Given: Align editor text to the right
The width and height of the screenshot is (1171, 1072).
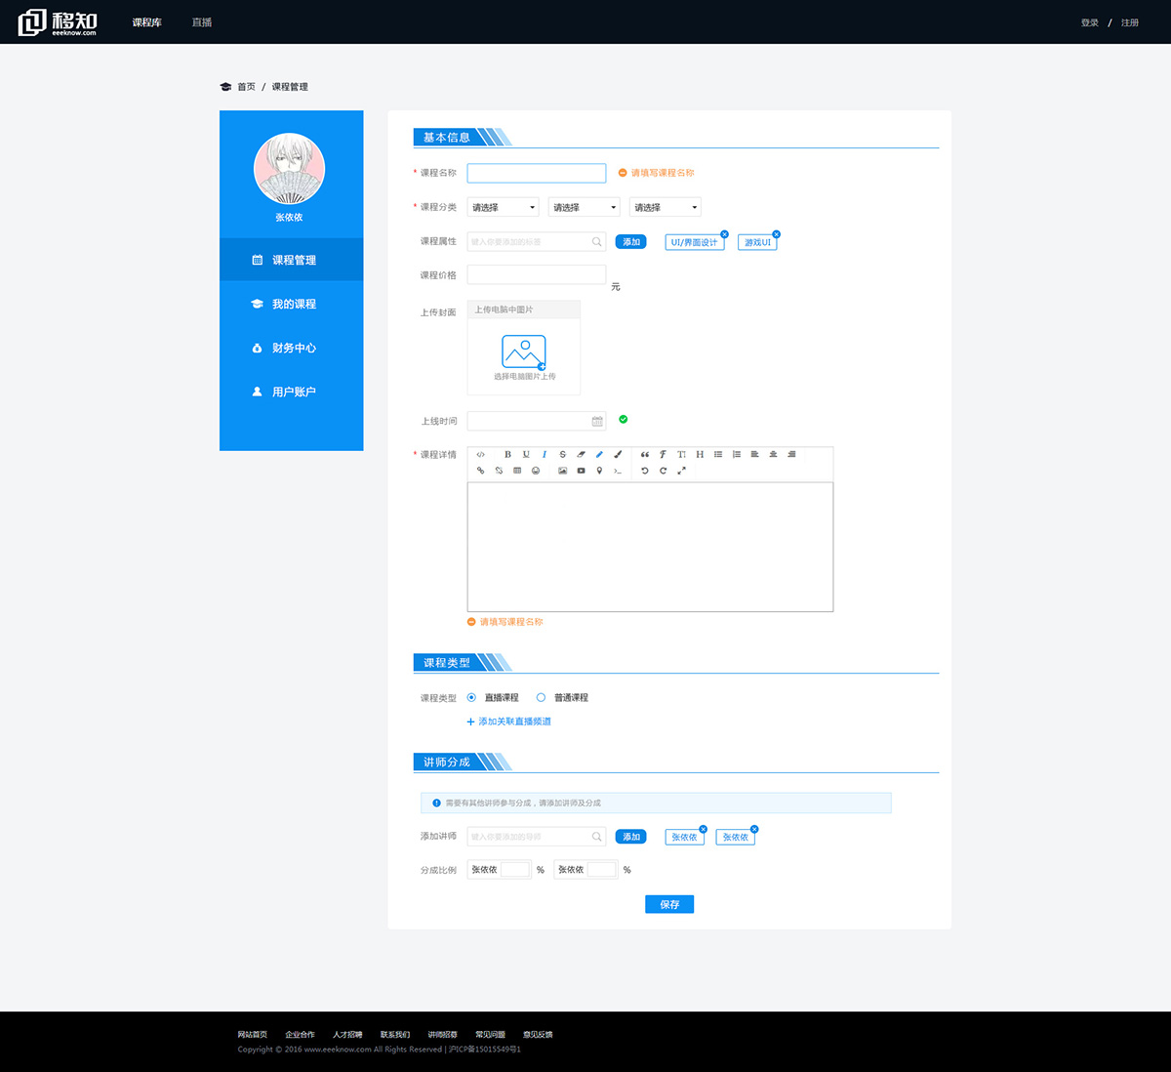Looking at the screenshot, I should [791, 454].
